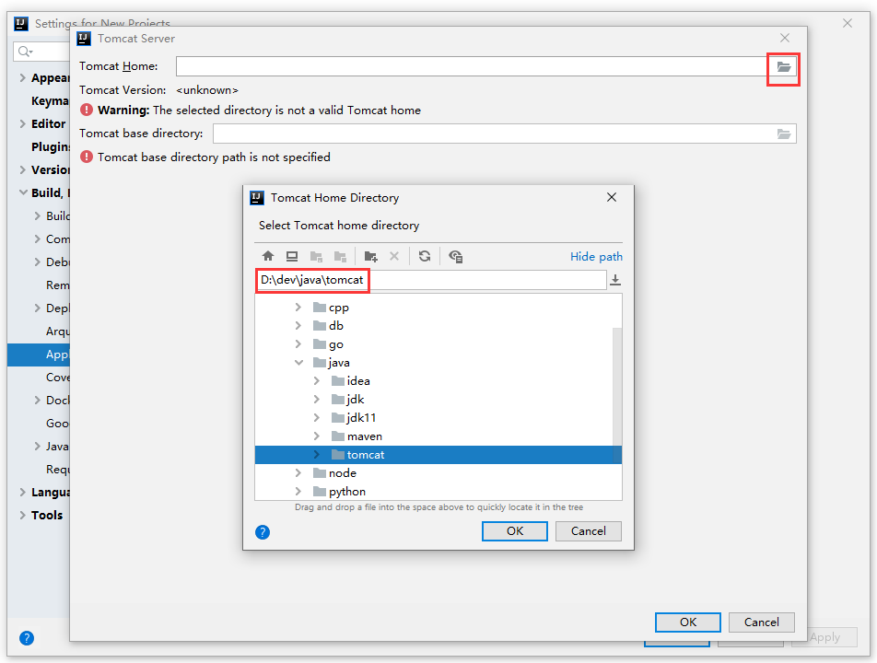Image resolution: width=877 pixels, height=663 pixels.
Task: Expand the Tools settings section arrow
Action: point(23,515)
